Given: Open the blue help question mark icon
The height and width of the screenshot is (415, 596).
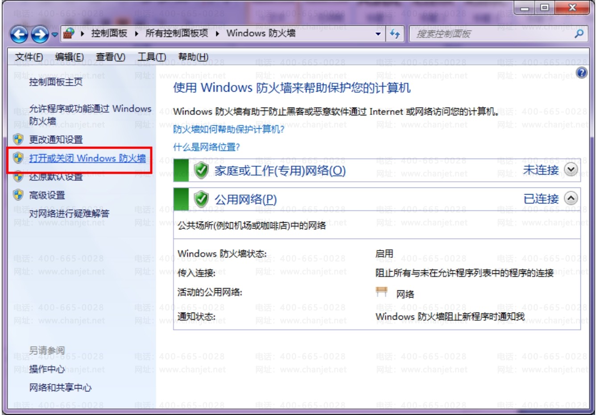Looking at the screenshot, I should click(x=582, y=73).
